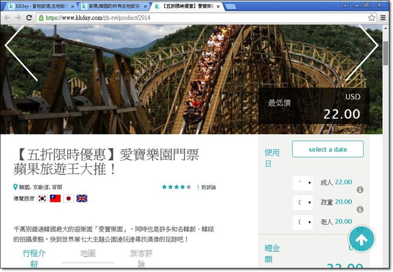Image resolution: width=393 pixels, height=272 pixels.
Task: Click the child price 20.00
Action: [x=343, y=202]
